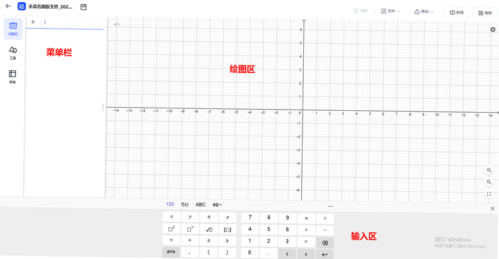Expand the 文件 file dropdown
The width and height of the screenshot is (499, 259).
coord(391,11)
